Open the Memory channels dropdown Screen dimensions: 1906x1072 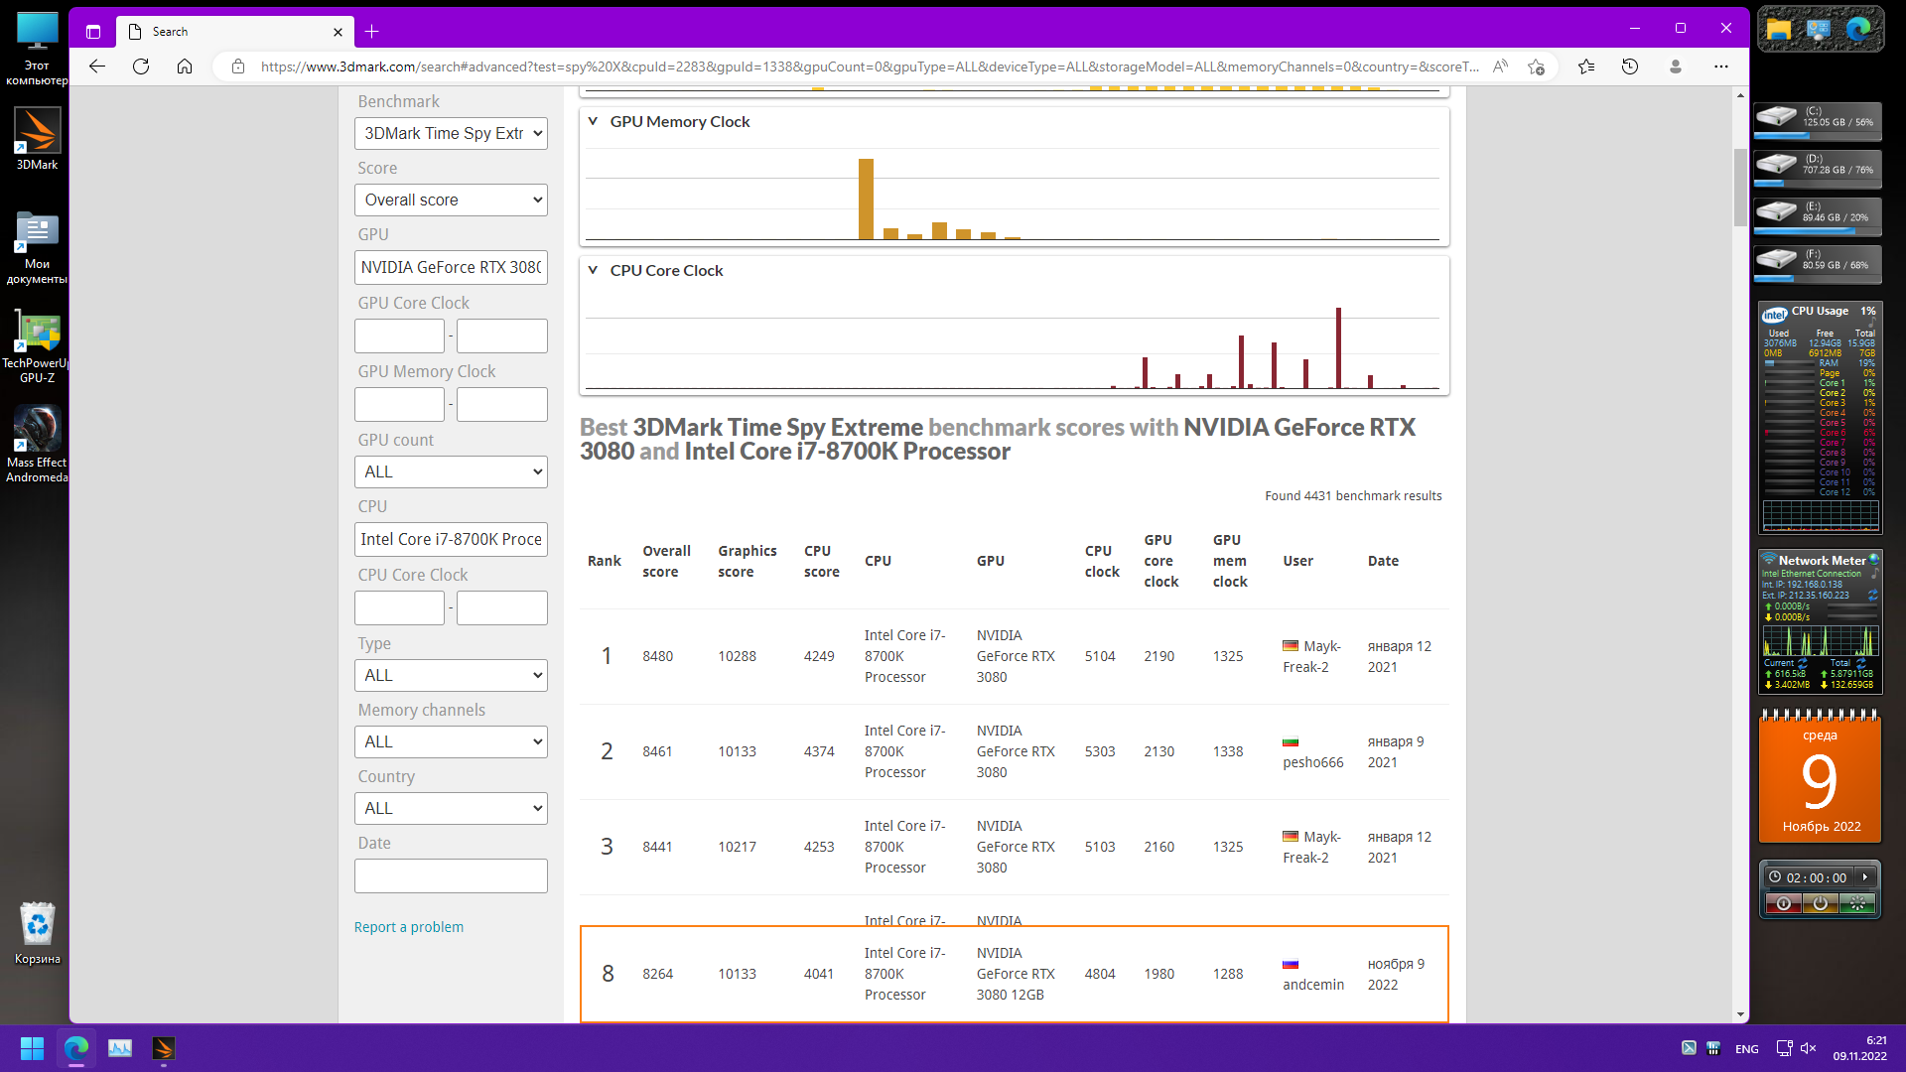[451, 741]
